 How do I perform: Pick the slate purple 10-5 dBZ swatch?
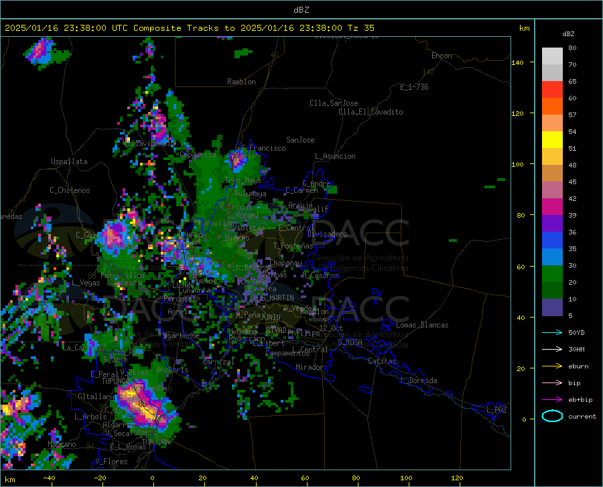(x=552, y=307)
